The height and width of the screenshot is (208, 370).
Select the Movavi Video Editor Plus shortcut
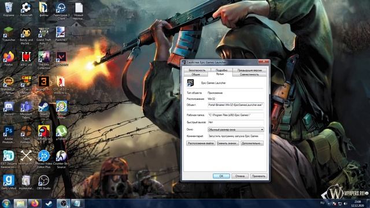(x=44, y=159)
